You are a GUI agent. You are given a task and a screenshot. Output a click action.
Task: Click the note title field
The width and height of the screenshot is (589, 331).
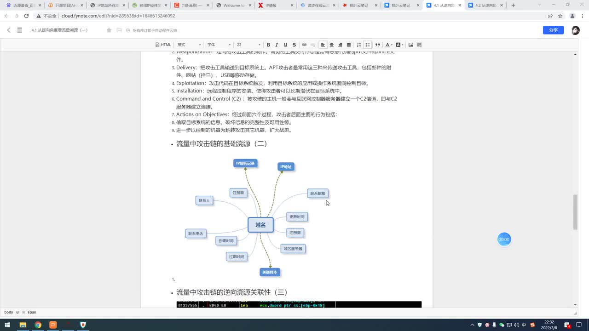click(59, 30)
